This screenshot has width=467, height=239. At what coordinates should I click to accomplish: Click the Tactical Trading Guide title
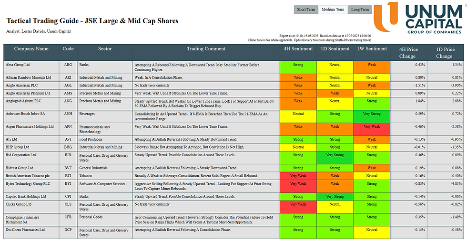(92, 21)
